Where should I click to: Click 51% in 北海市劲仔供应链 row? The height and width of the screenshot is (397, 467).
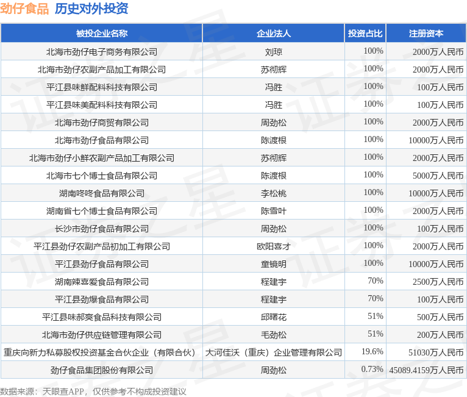point(376,334)
